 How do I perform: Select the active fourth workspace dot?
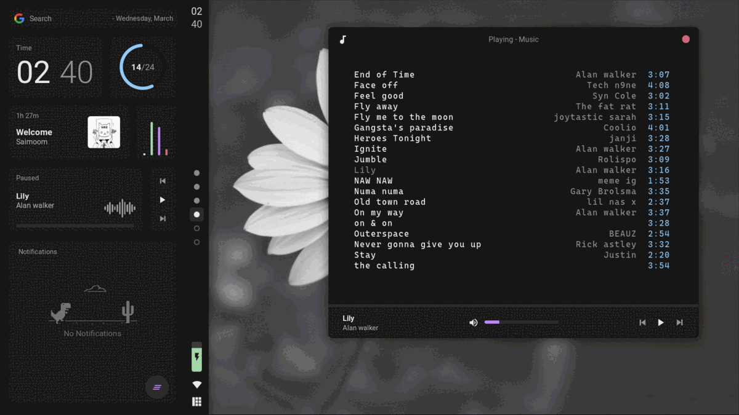point(197,215)
